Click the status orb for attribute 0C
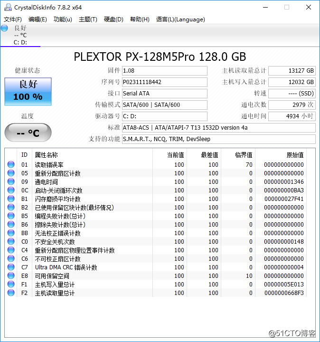The image size is (320, 342). point(11,190)
